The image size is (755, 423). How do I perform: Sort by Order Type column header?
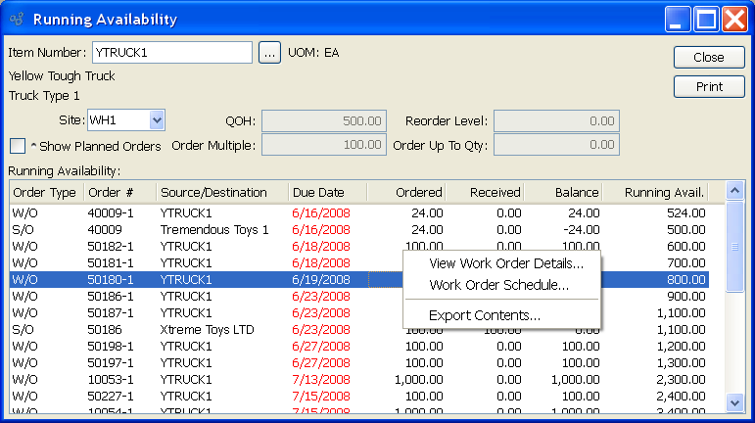44,192
